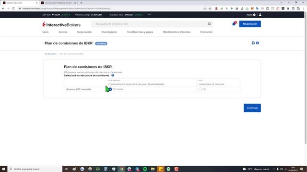Screen dimensions: 307x172
Task: Open Chrome from the taskbar
Action: coord(121,169)
